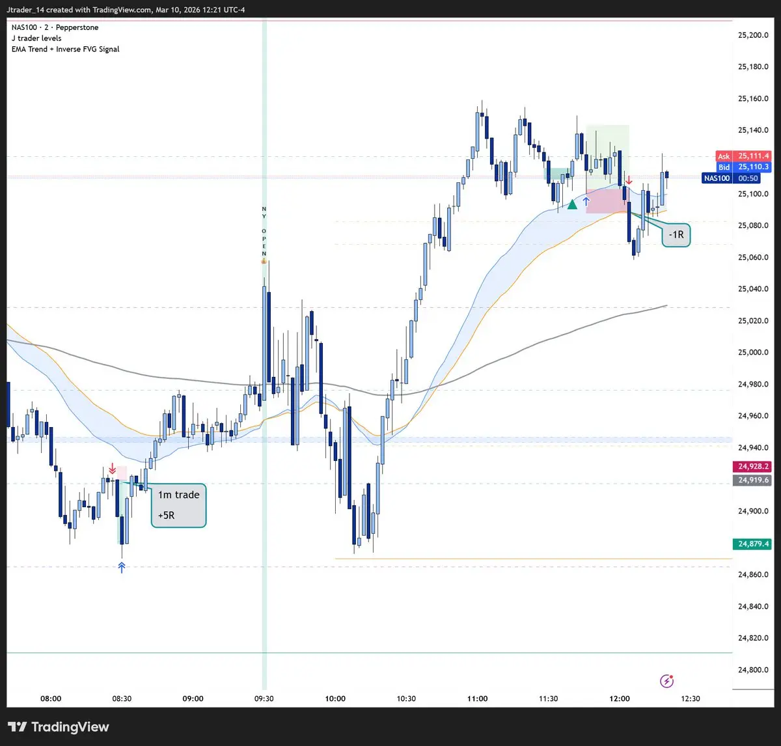781x746 pixels.
Task: Click the 09:30 time axis label
Action: [264, 698]
